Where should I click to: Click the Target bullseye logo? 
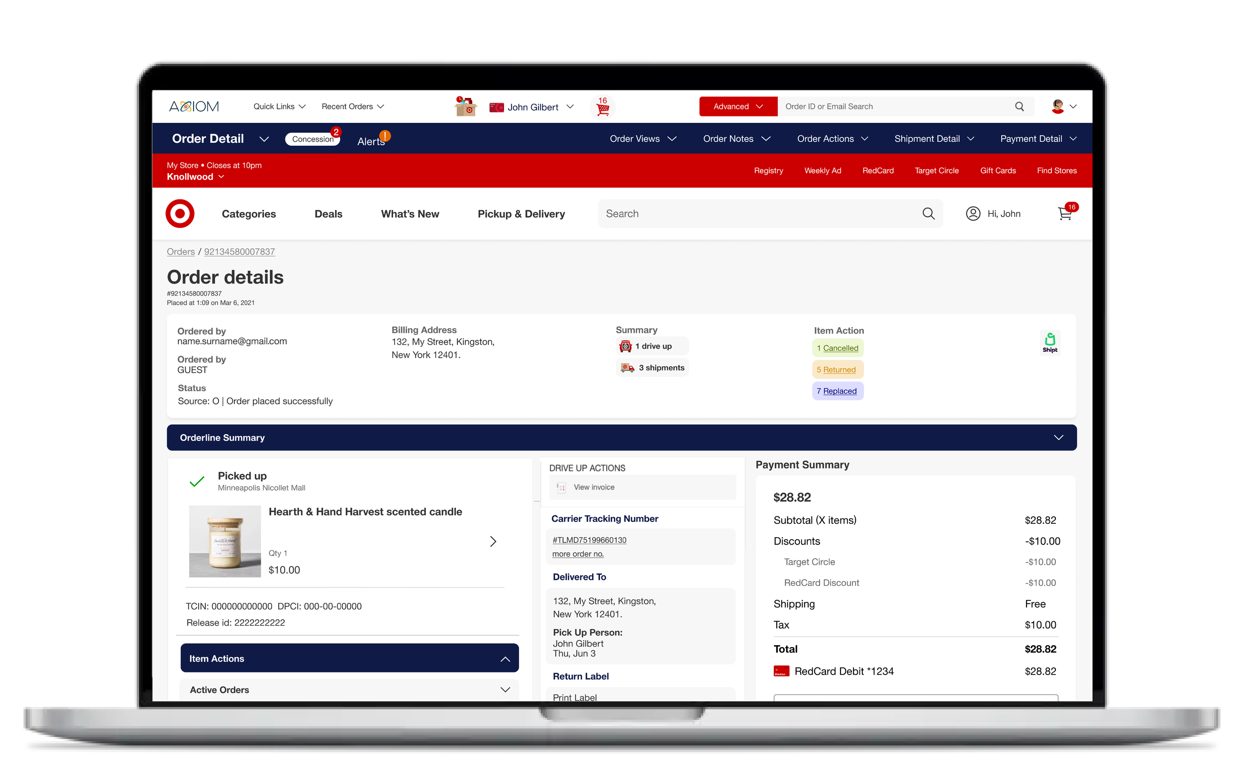point(180,213)
